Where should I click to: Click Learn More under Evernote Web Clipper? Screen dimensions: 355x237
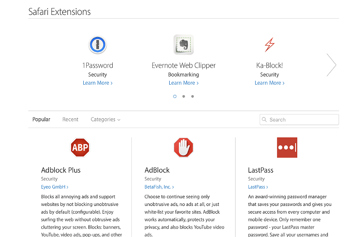(184, 83)
